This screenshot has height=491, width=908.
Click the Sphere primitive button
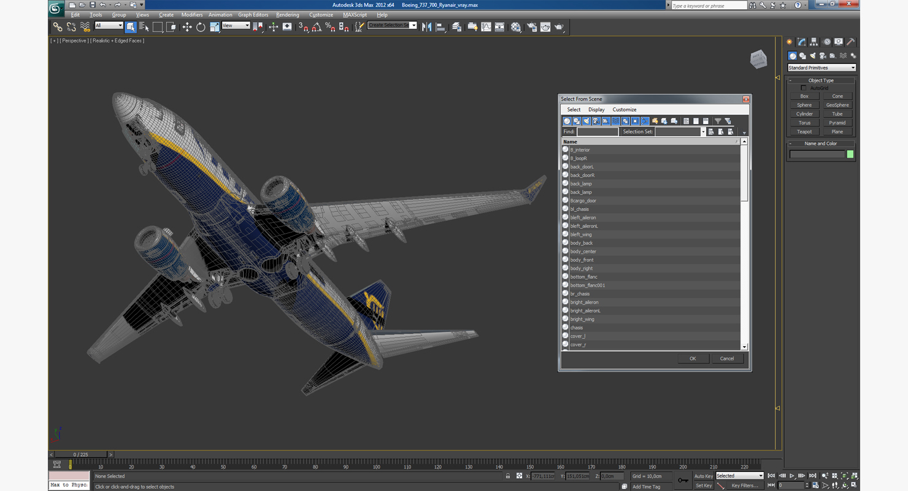point(804,105)
